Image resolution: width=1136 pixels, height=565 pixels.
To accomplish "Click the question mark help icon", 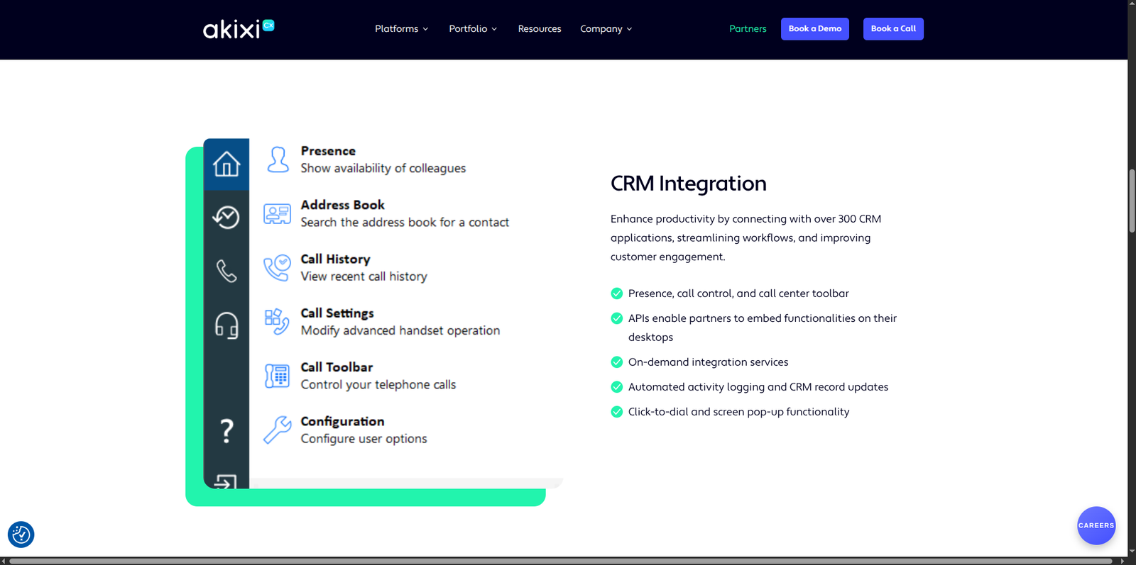I will click(226, 430).
